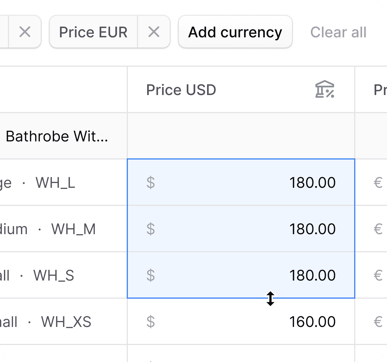The width and height of the screenshot is (387, 362).
Task: Select the WH_L price cell showing 180.00
Action: click(312, 182)
